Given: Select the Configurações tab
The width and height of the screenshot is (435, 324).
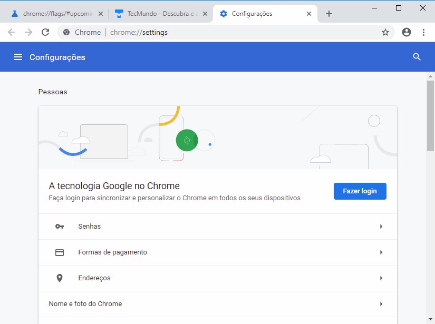Looking at the screenshot, I should pos(265,14).
